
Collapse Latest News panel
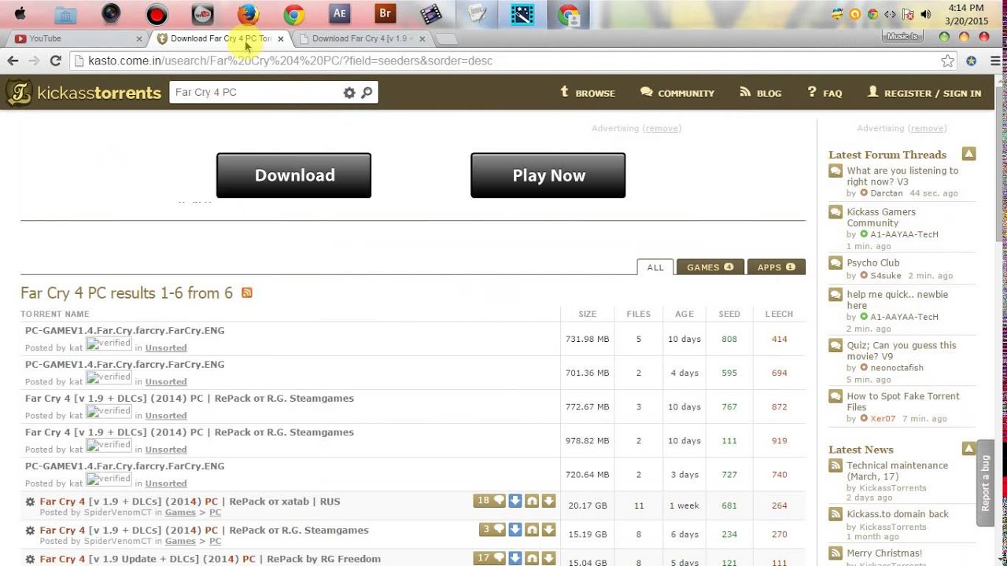(x=969, y=449)
